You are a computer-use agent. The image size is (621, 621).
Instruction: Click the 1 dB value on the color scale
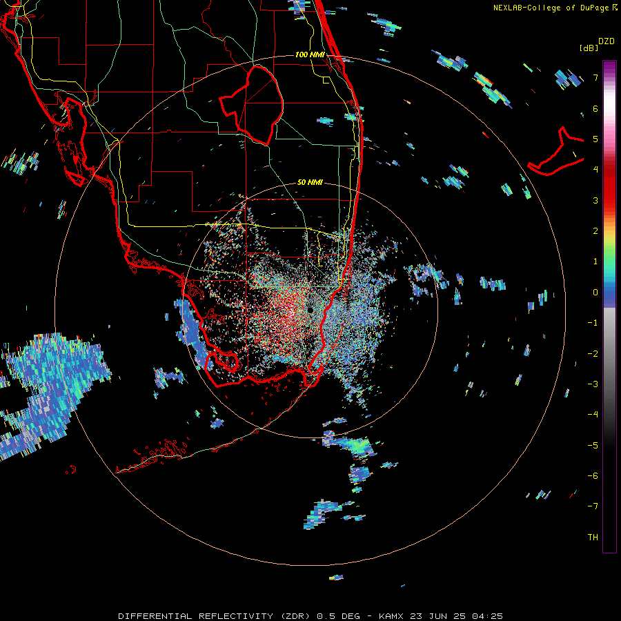[595, 262]
